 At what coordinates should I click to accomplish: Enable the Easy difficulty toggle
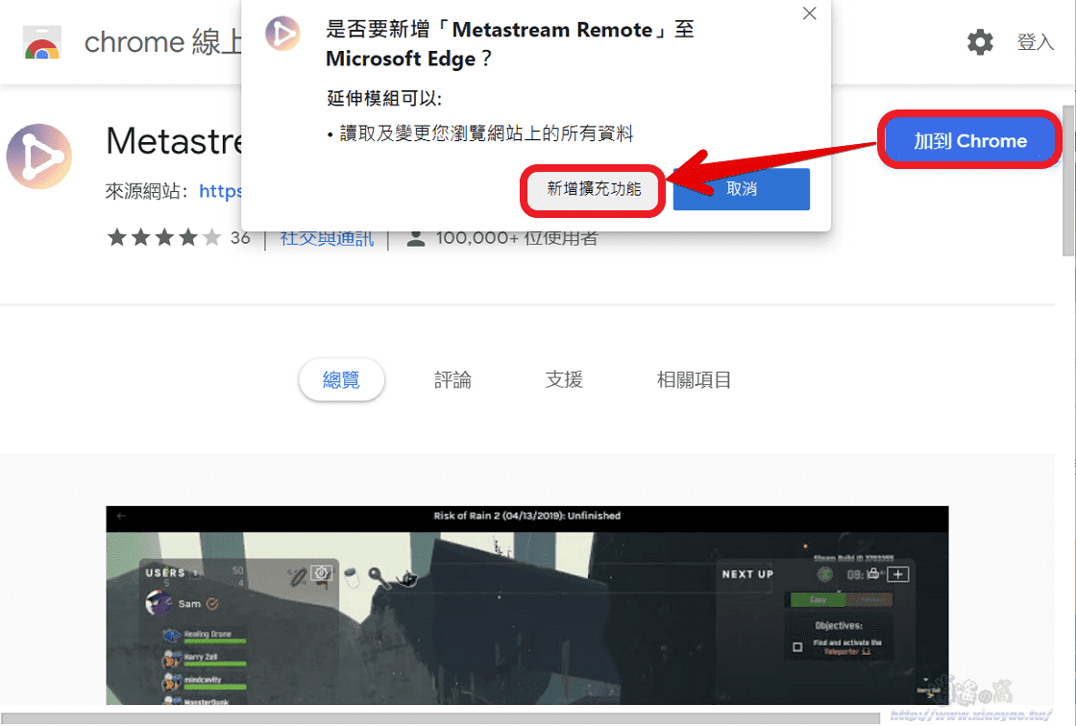click(x=819, y=600)
